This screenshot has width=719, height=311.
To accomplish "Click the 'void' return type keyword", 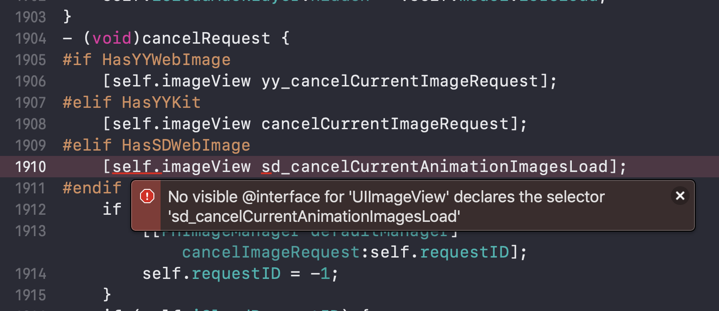I will coord(112,38).
